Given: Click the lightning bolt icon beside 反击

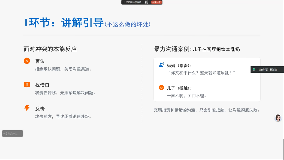Looking at the screenshot, I should point(27,108).
